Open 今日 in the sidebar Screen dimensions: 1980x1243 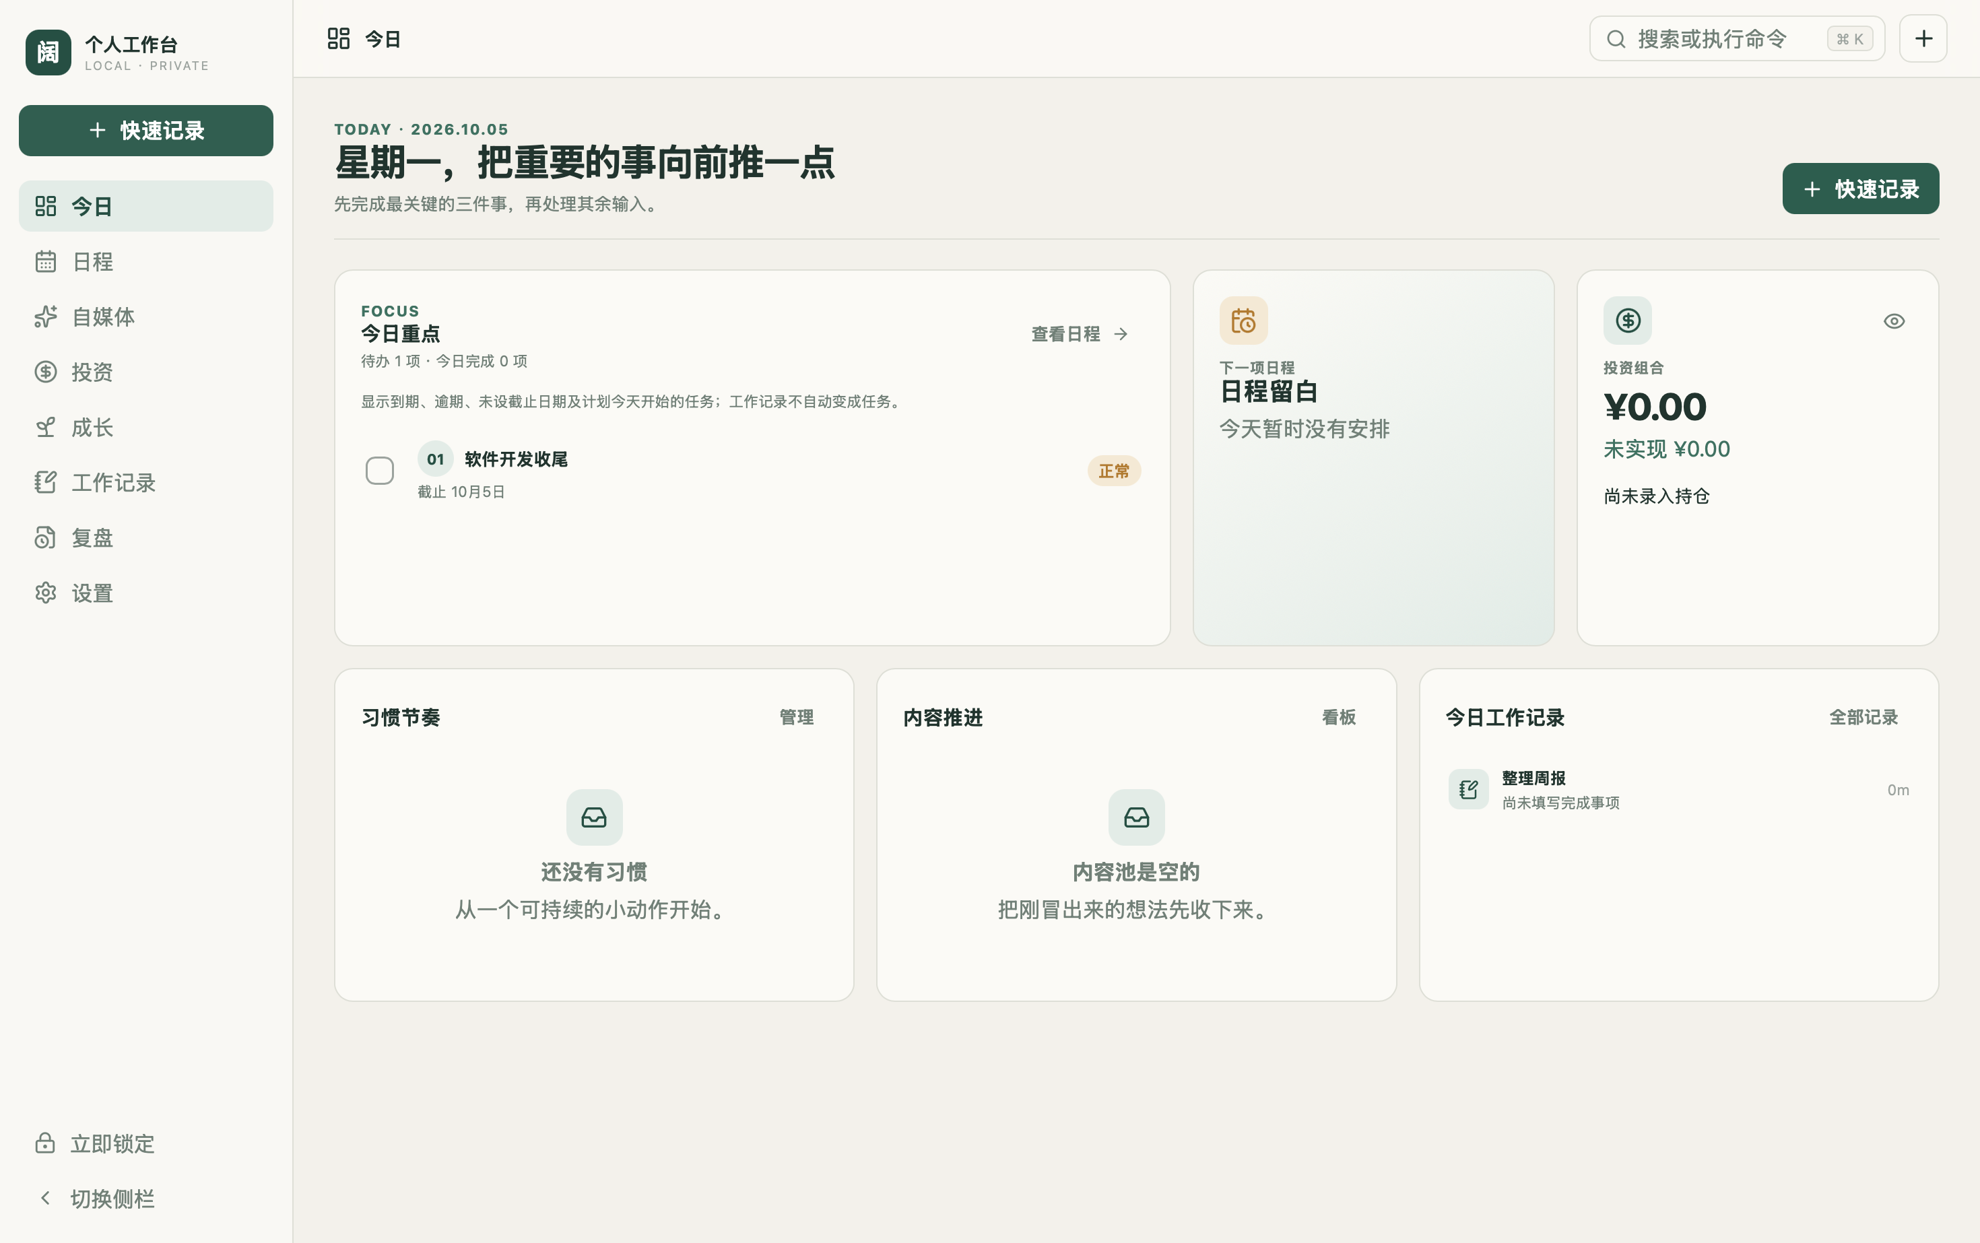pos(145,206)
